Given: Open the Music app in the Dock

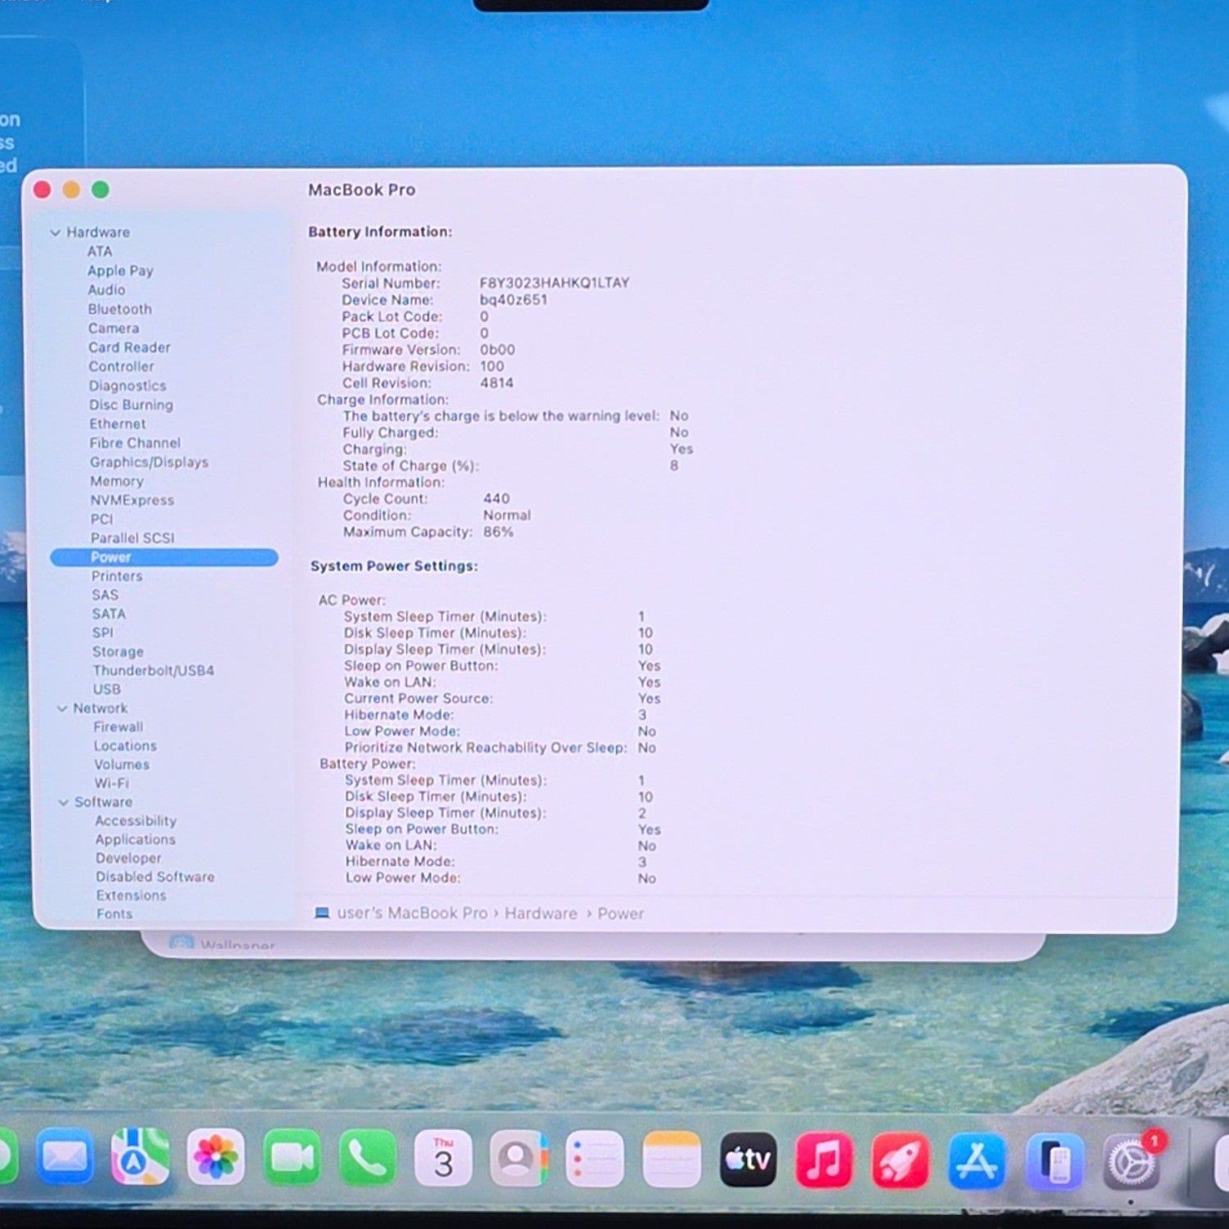Looking at the screenshot, I should point(824,1160).
